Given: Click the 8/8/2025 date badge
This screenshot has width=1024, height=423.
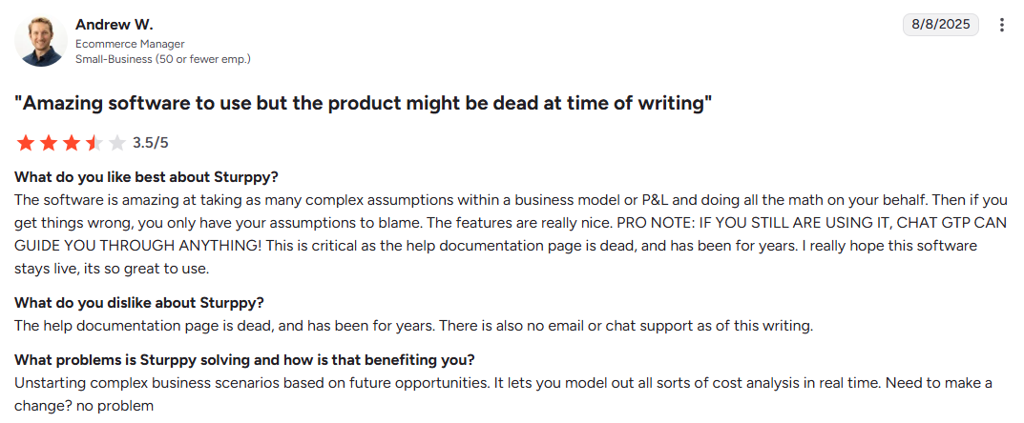Looking at the screenshot, I should click(940, 25).
